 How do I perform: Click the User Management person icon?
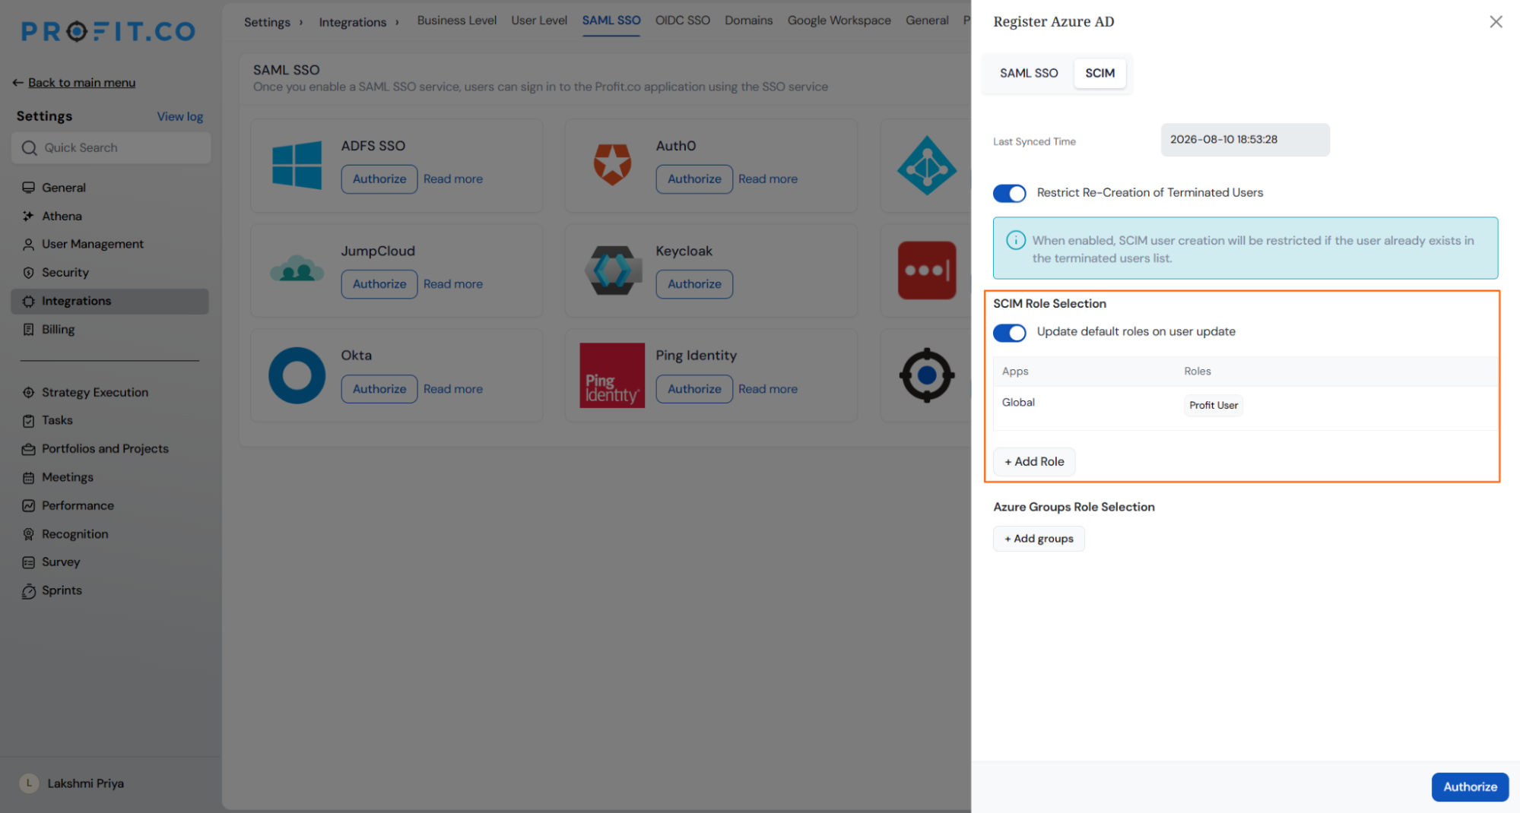click(28, 244)
